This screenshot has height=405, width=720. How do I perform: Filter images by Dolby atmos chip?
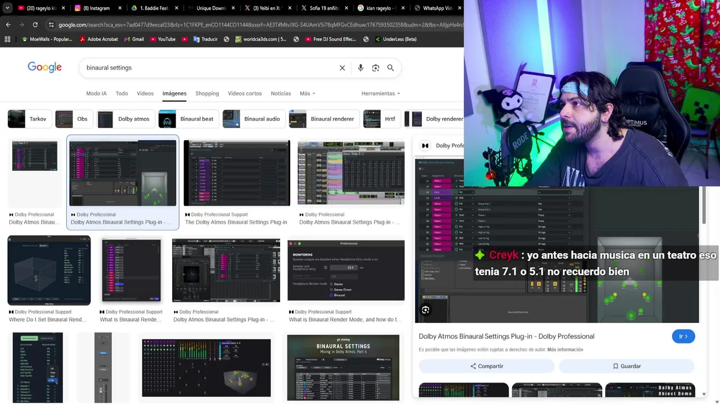(125, 119)
